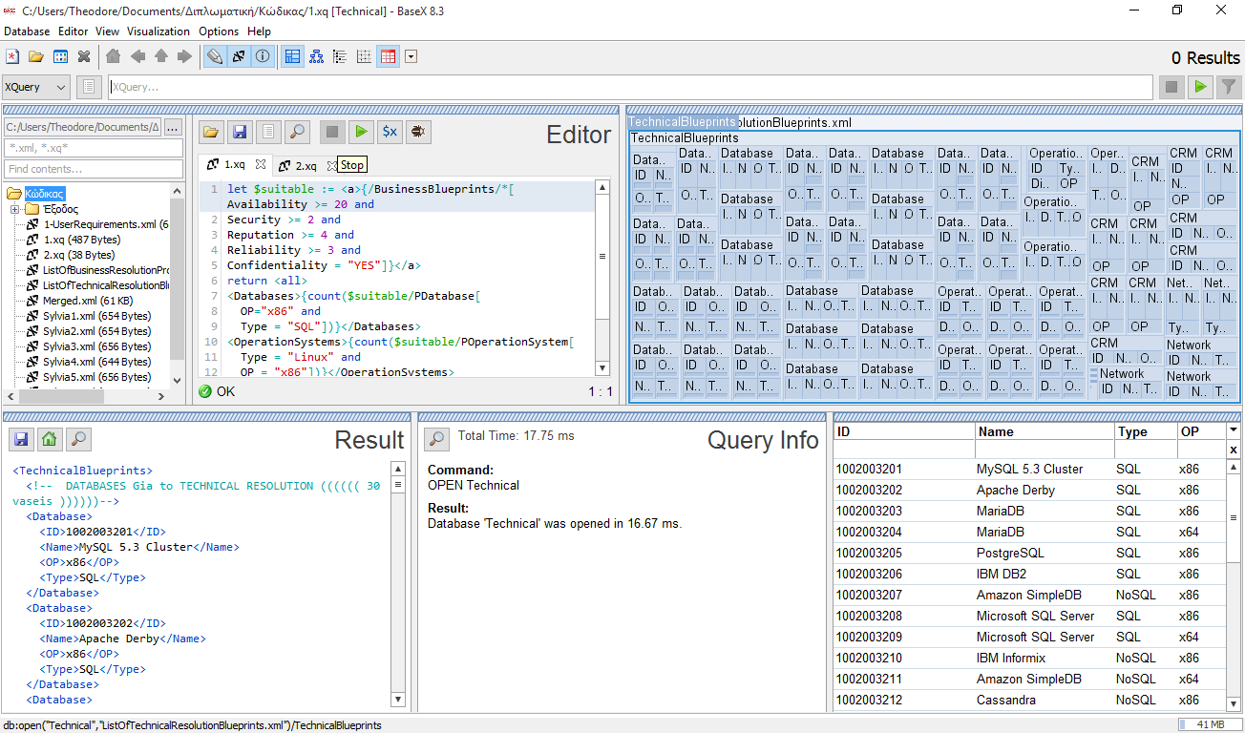1245x733 pixels.
Task: Find magnifier in Query Info panel
Action: [x=436, y=439]
